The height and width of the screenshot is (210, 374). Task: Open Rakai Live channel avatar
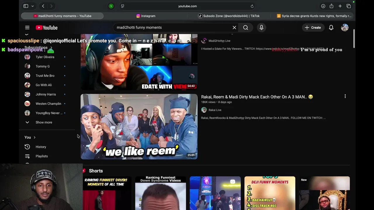pos(204,110)
